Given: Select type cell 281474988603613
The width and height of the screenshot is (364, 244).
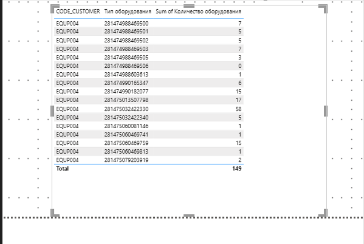Looking at the screenshot, I should (x=126, y=75).
